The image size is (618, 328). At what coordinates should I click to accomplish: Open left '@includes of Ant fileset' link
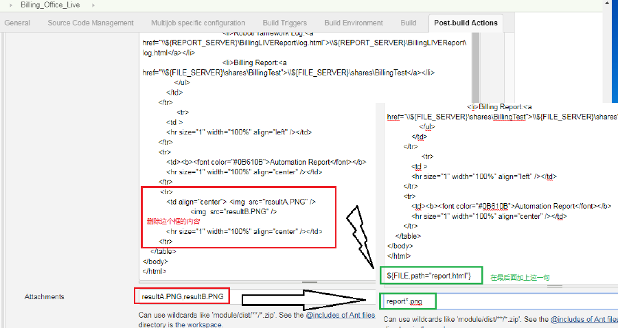click(341, 315)
